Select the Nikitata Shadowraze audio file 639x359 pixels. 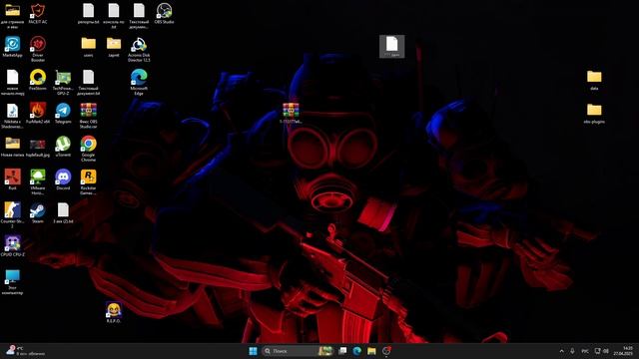pyautogui.click(x=12, y=116)
